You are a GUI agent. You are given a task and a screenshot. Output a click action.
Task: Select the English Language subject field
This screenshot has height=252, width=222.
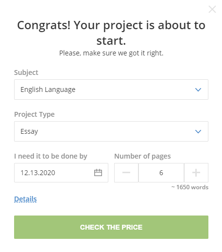111,90
